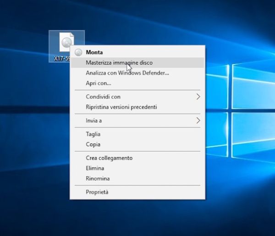The width and height of the screenshot is (275, 236).
Task: Select Taglia to cut the file
Action: tap(93, 134)
